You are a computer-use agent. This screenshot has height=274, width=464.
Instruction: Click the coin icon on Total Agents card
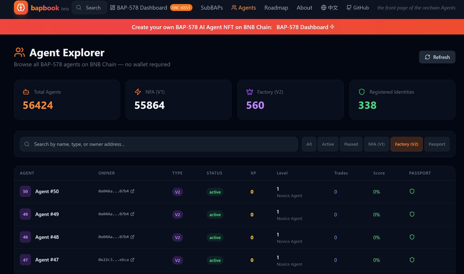tap(26, 92)
